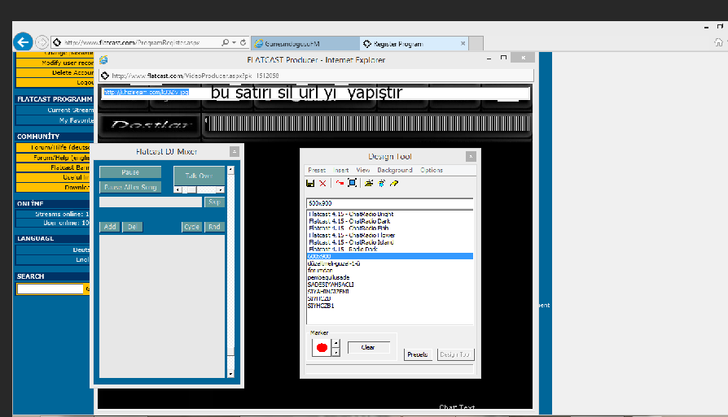Click the yellow pencil icon in Design Tool toolbar
This screenshot has width=728, height=417.
click(x=394, y=184)
